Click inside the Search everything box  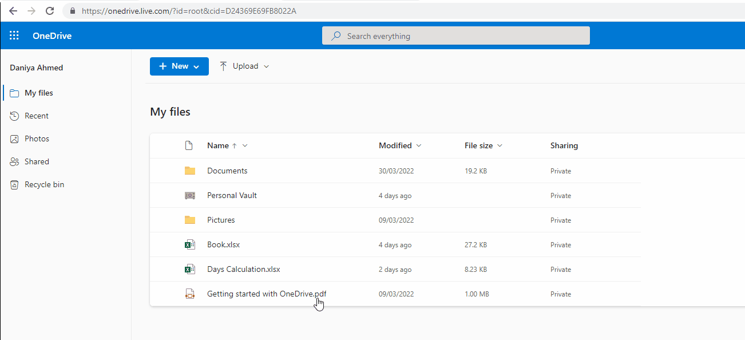click(456, 35)
